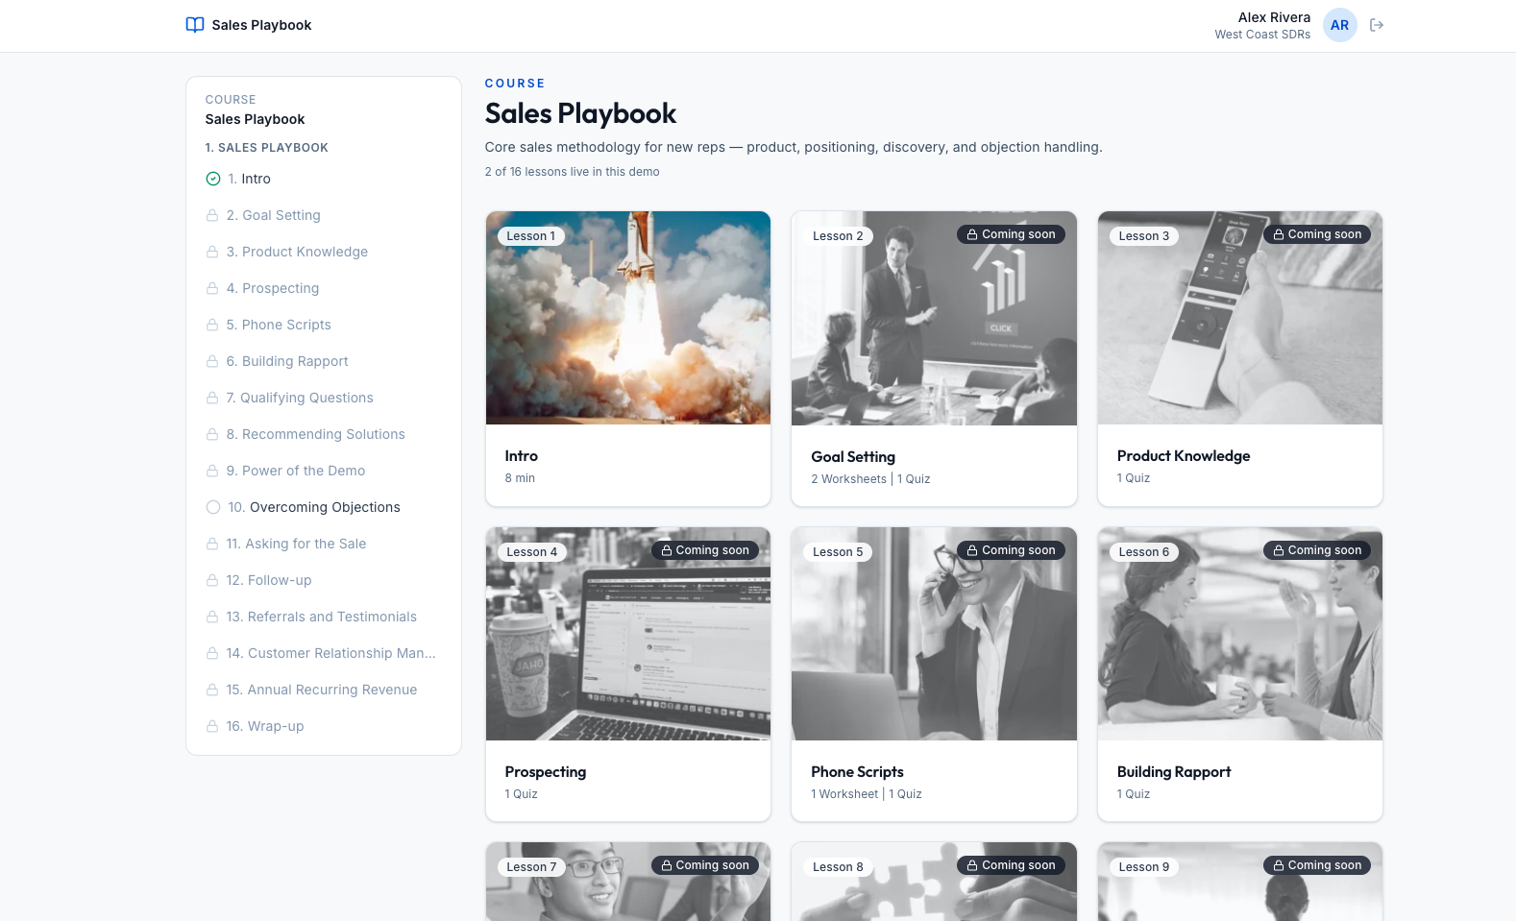Click the lock icon beside Building Rapport
Image resolution: width=1516 pixels, height=921 pixels.
(x=212, y=361)
